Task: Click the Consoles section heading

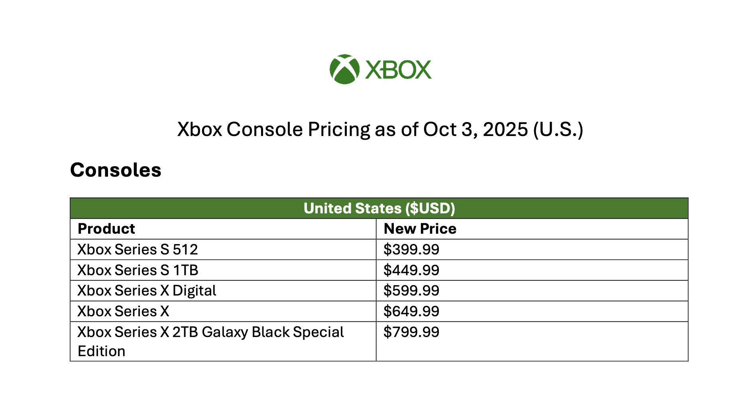Action: tap(116, 170)
